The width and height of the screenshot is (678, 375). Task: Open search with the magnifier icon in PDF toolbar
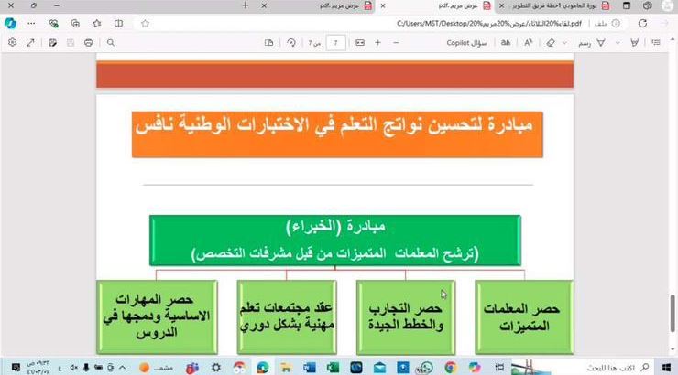111,42
